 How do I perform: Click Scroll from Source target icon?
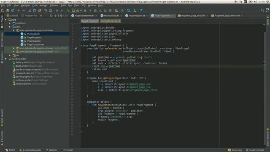(51, 16)
